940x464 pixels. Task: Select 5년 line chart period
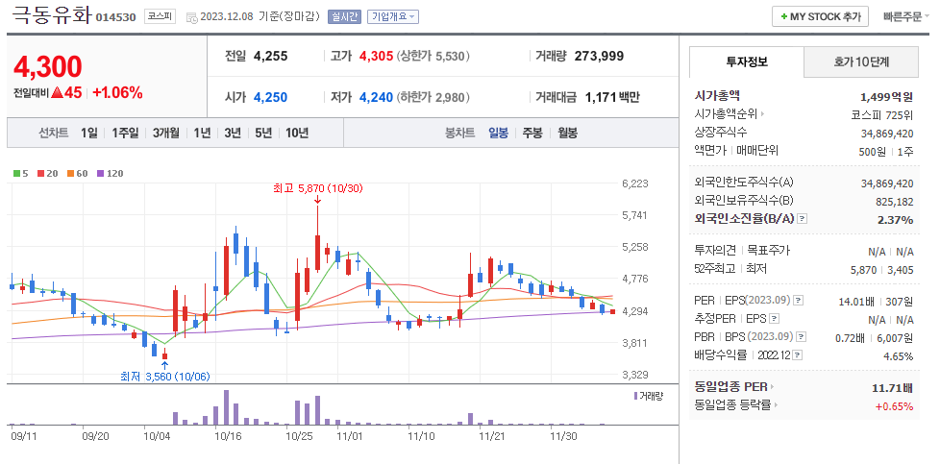tap(263, 134)
